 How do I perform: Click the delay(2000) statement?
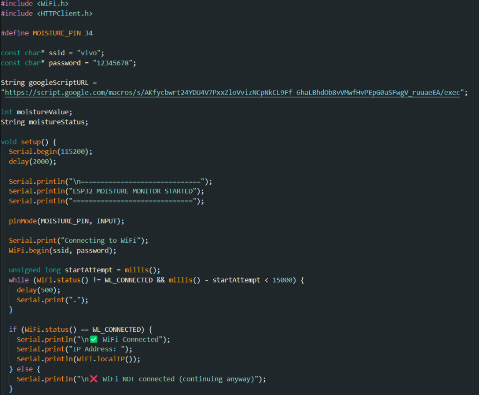pos(32,162)
